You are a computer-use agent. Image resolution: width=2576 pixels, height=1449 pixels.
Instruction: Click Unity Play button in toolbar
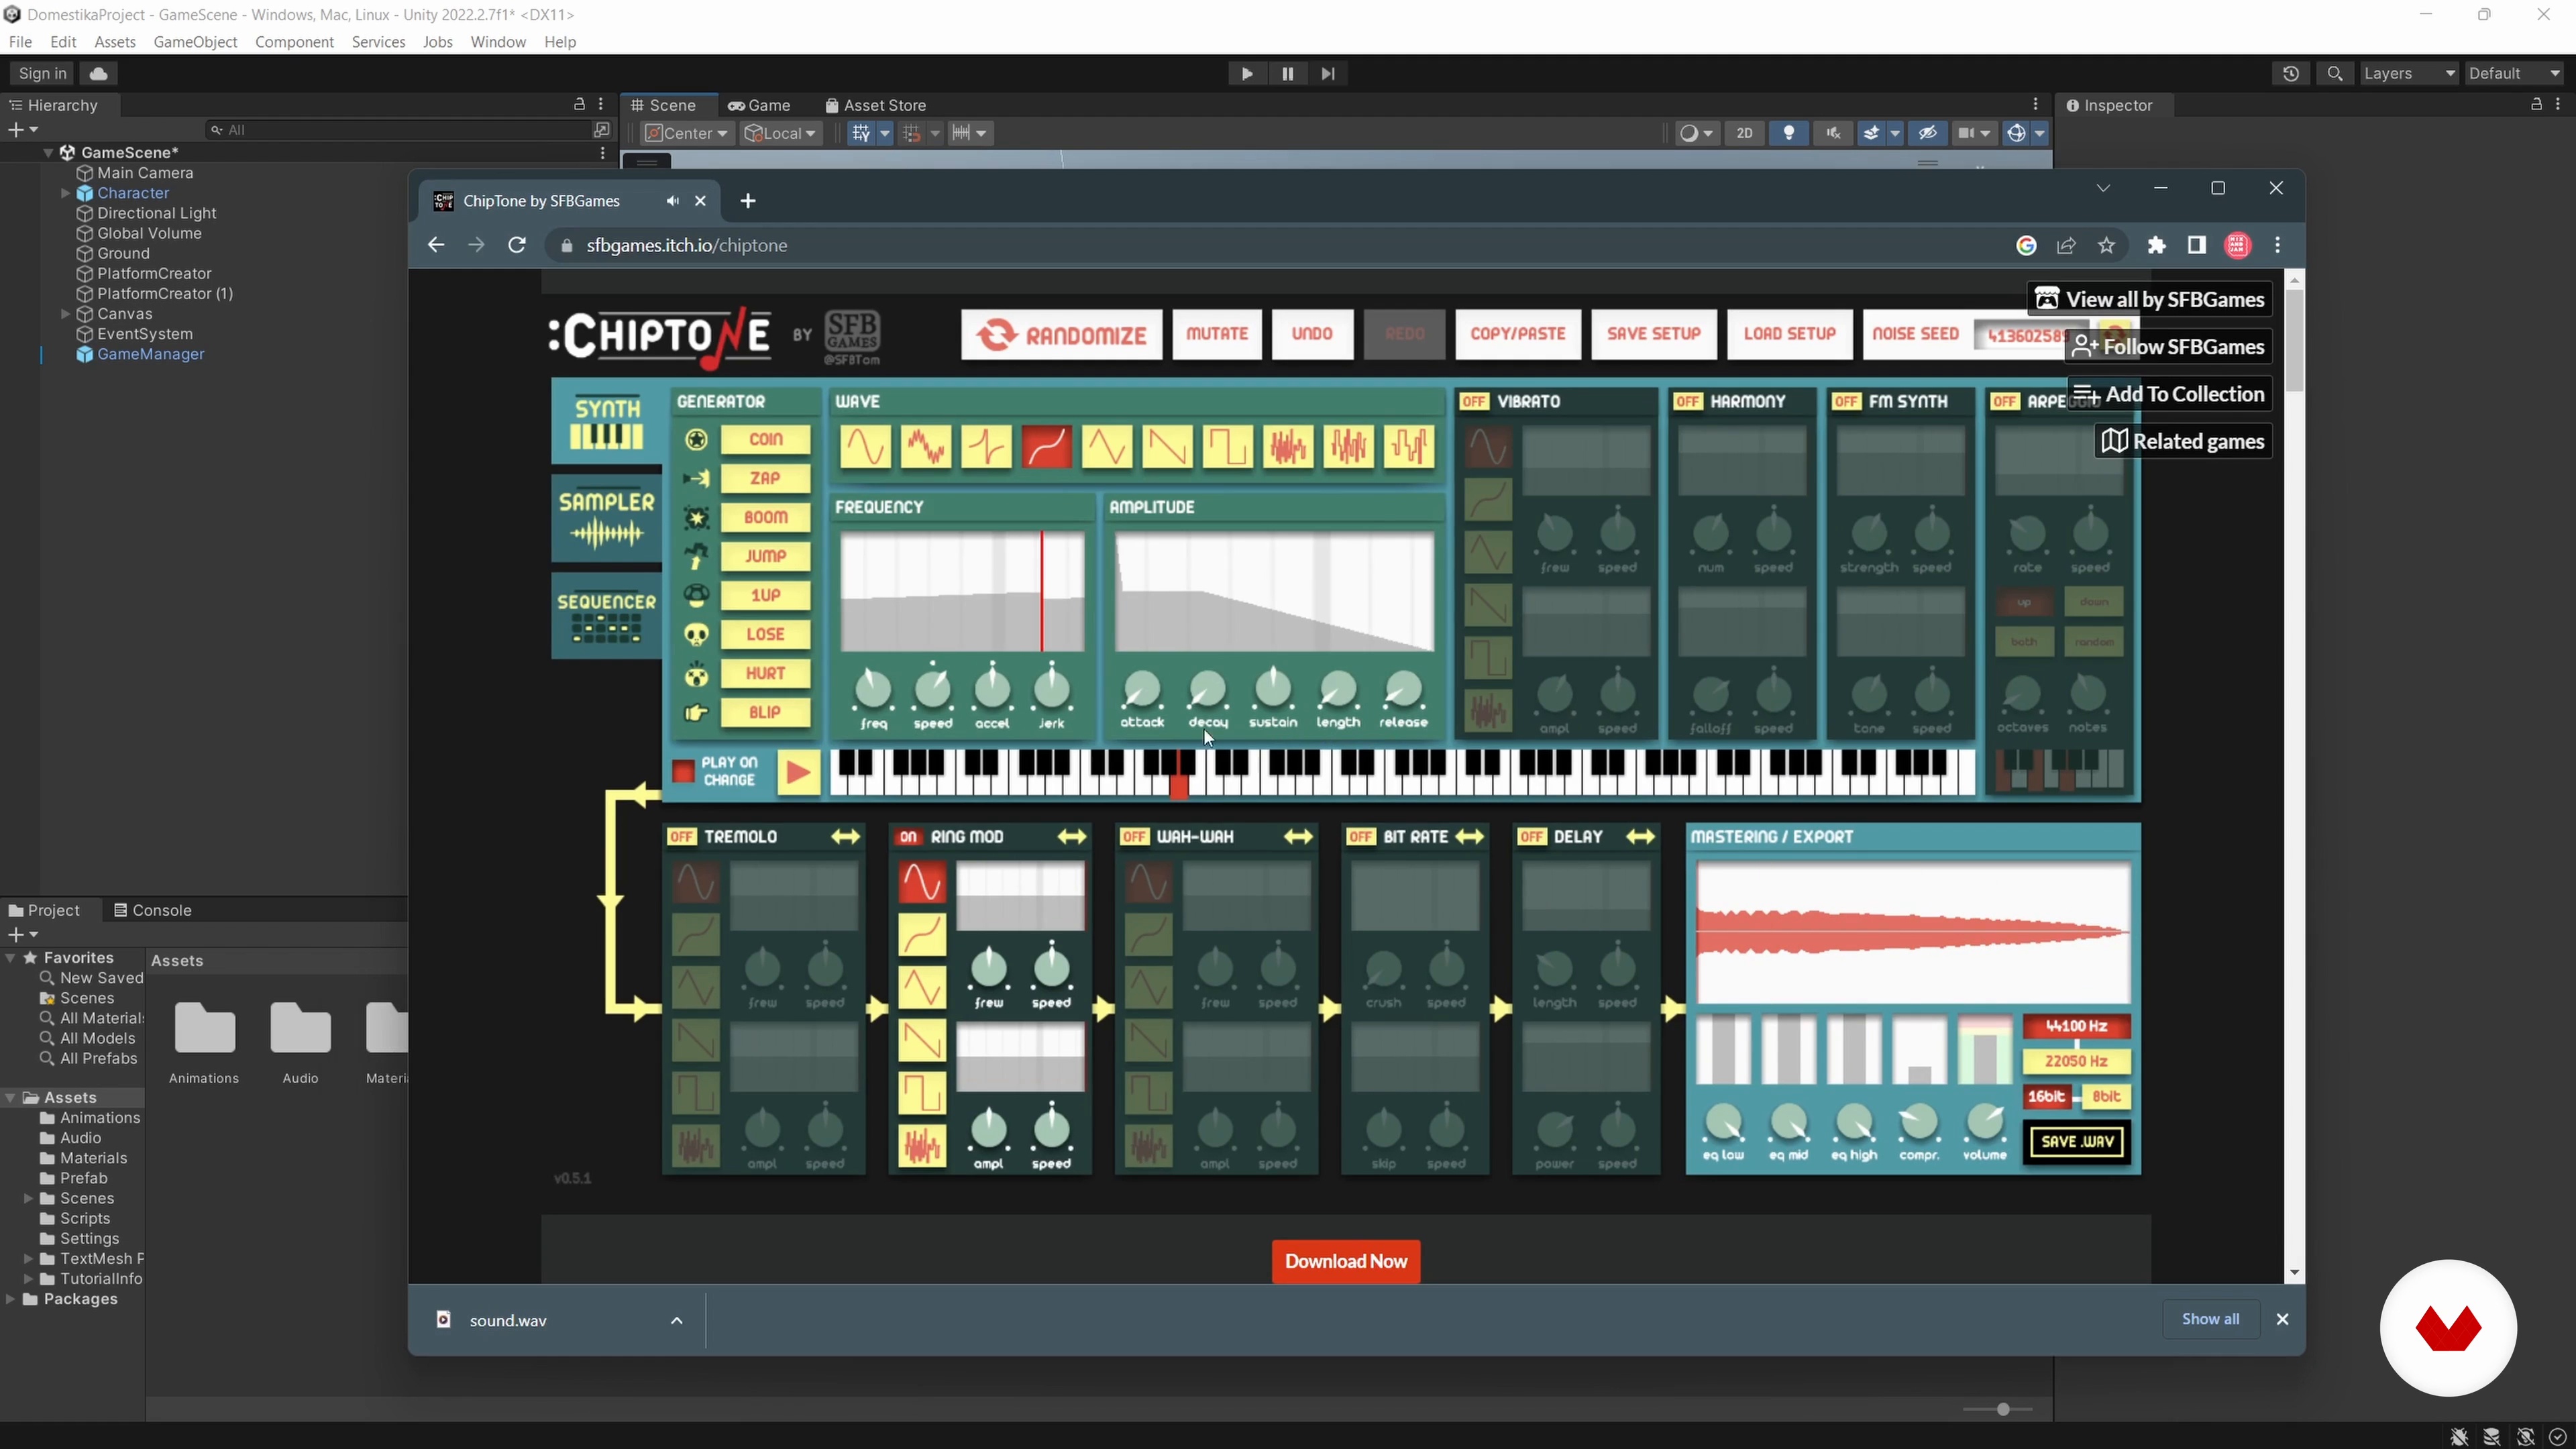click(1246, 74)
